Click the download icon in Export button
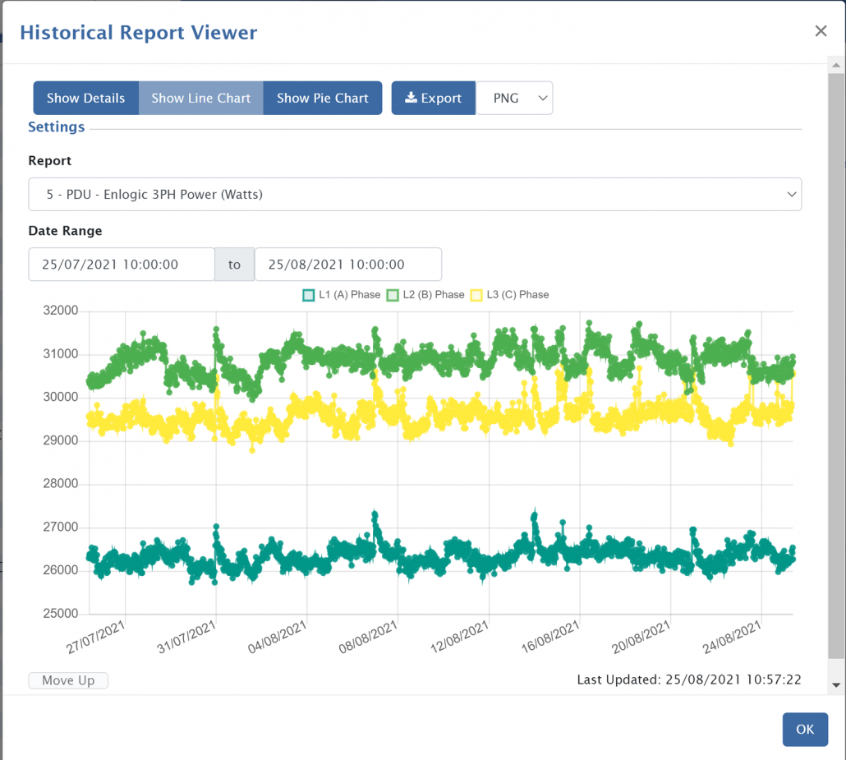 tap(411, 98)
